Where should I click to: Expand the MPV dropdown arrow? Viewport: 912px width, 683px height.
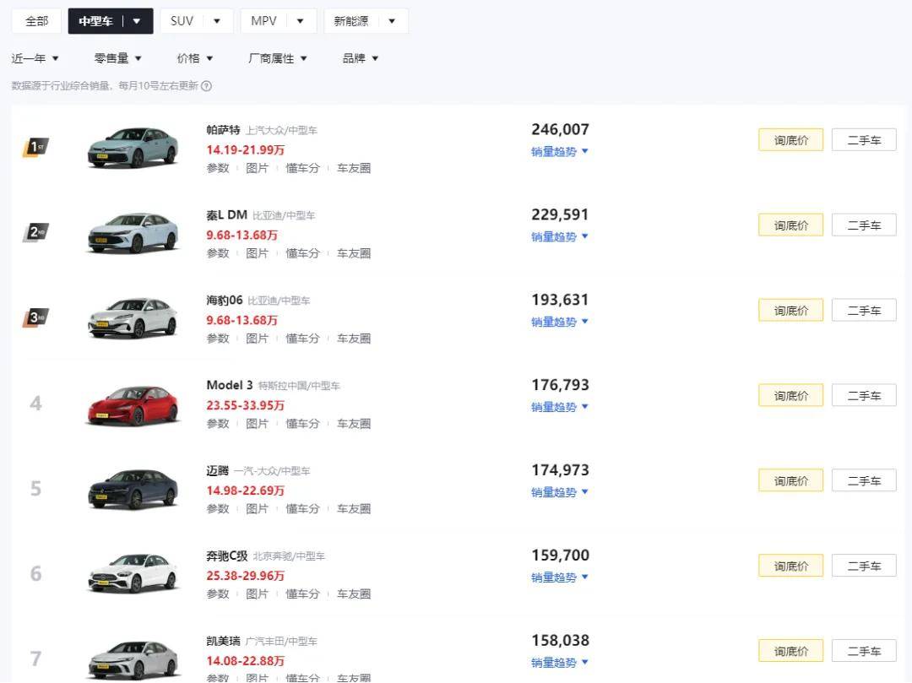[x=300, y=21]
